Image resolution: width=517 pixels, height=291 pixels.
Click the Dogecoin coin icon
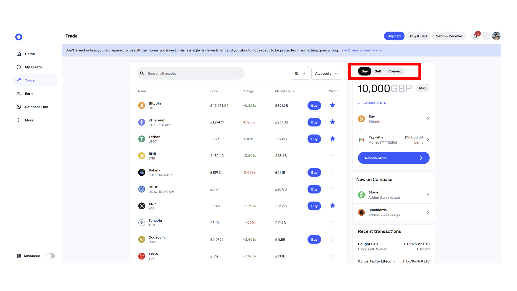142,240
